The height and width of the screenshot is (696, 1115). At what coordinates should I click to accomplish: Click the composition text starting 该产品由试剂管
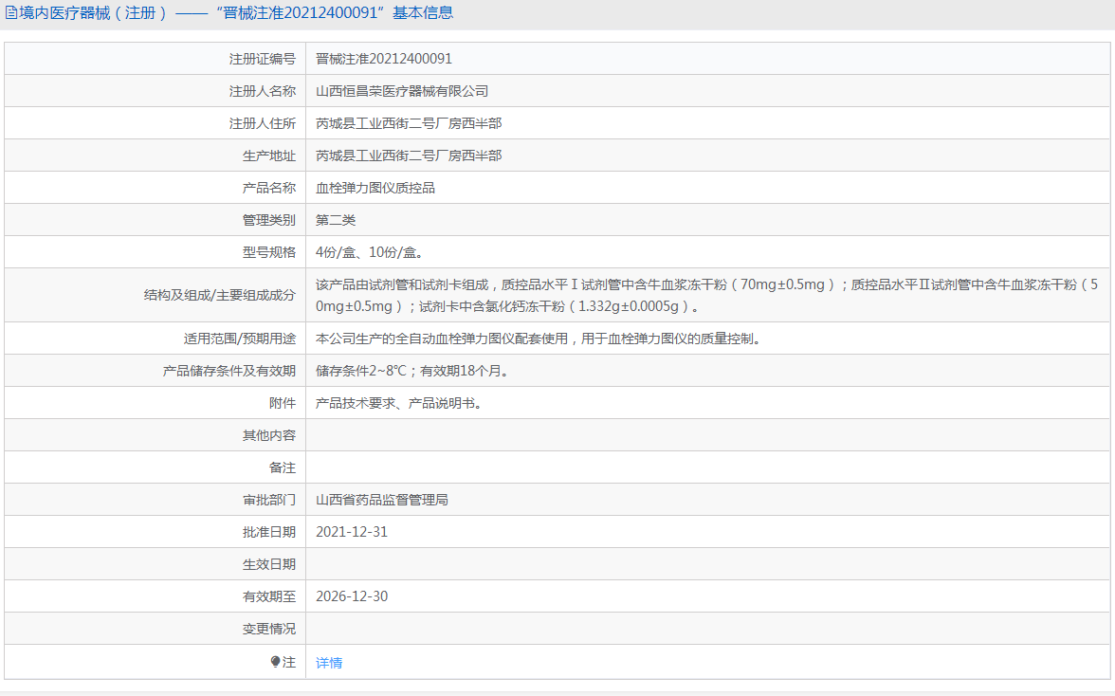[707, 295]
